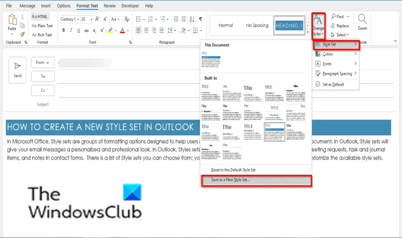Screen dimensions: 402x238
Task: Select the Format Painter brush icon
Action: pos(22,34)
